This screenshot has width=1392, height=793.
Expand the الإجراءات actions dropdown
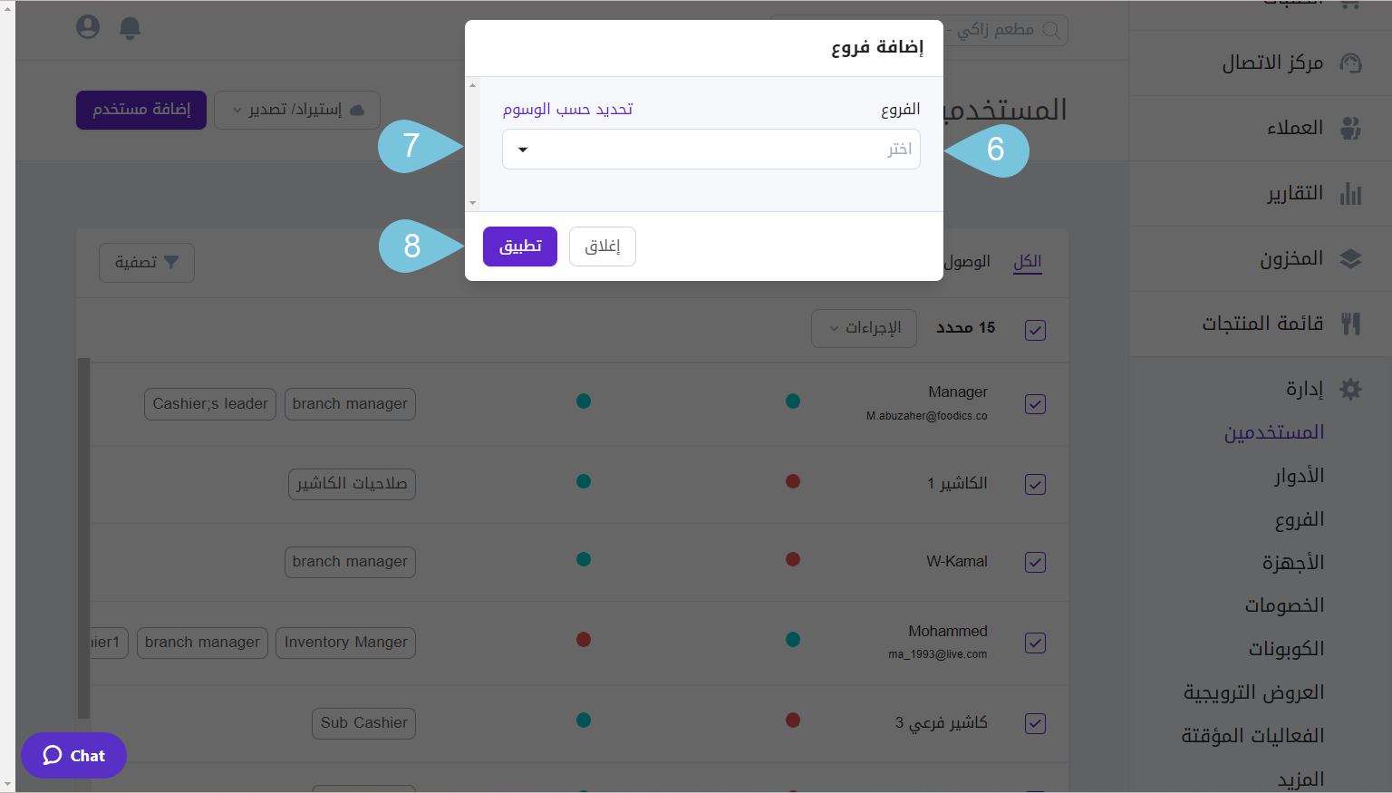click(x=864, y=328)
